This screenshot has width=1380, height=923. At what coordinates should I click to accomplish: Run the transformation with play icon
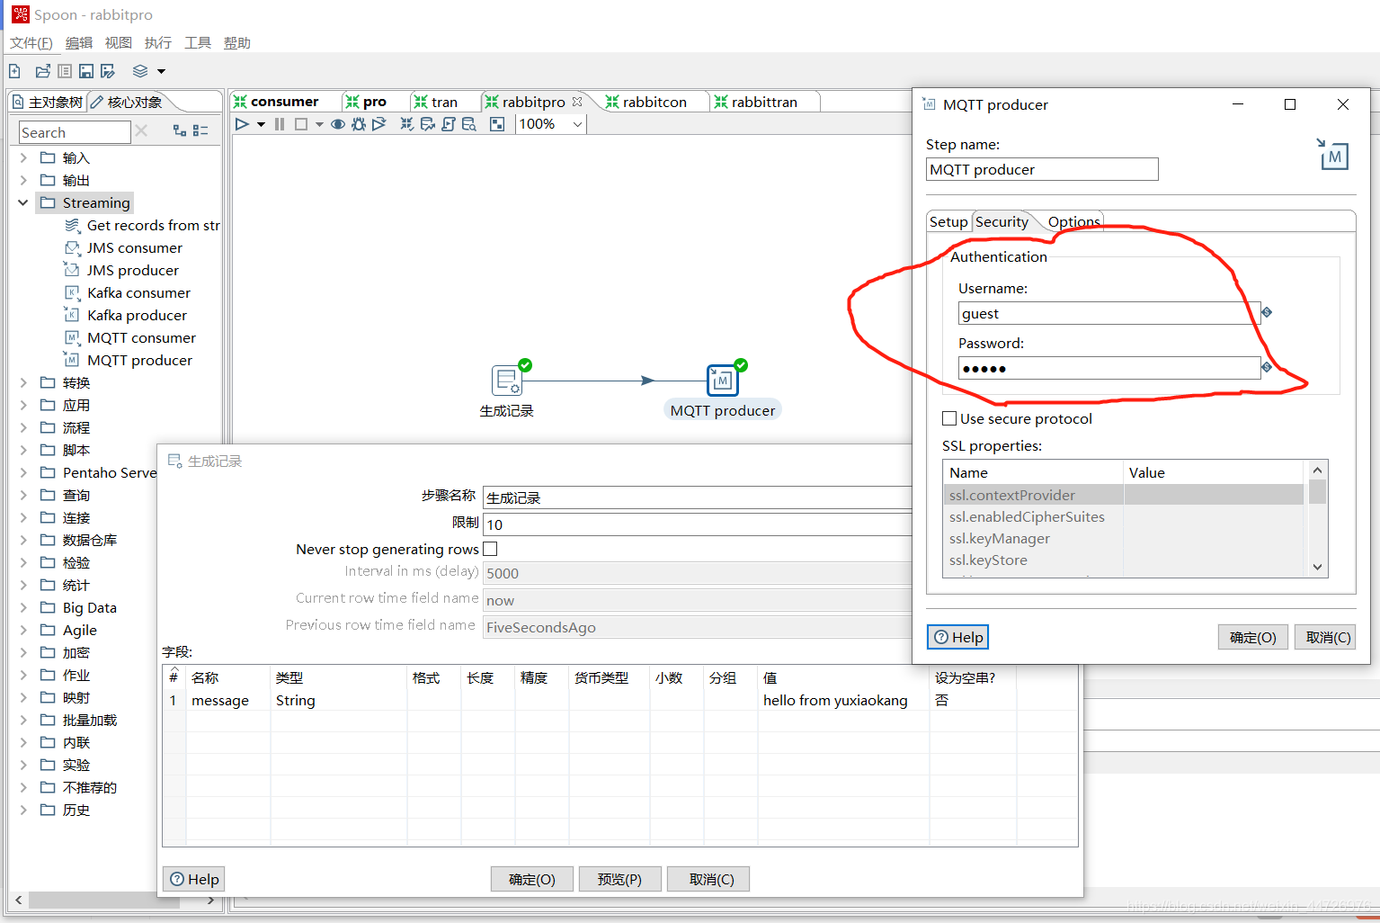point(242,124)
